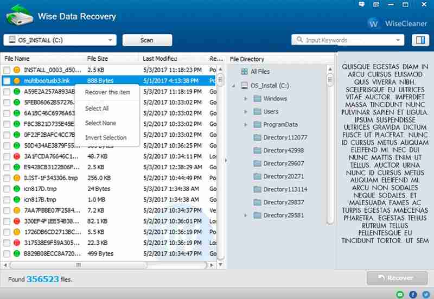Screen dimensions: 434x299
Task: Check the box for B829B08ECC8A720 file
Action: click(x=7, y=253)
